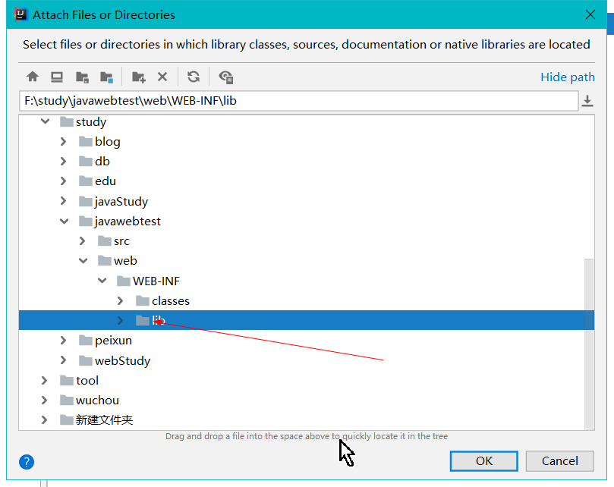
Task: Select the edu folder
Action: point(97,181)
